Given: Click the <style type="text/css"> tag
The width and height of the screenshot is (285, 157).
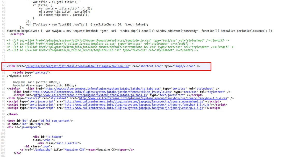Looking at the screenshot, I should pos(32,73).
